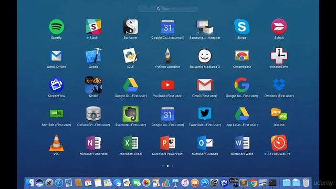Open Finder in the dock

pos(29,183)
